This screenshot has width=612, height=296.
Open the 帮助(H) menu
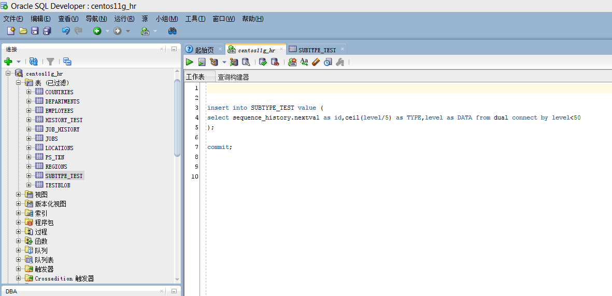253,19
